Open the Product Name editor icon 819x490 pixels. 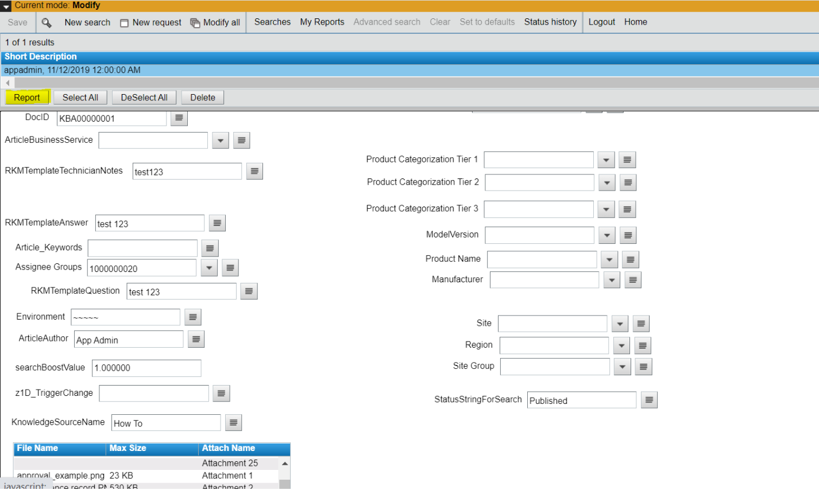[x=631, y=259]
